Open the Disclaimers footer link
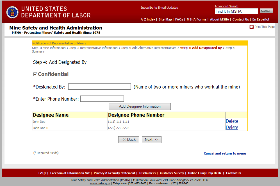Image resolution: width=280 pixels, height=186 pixels. (147, 173)
